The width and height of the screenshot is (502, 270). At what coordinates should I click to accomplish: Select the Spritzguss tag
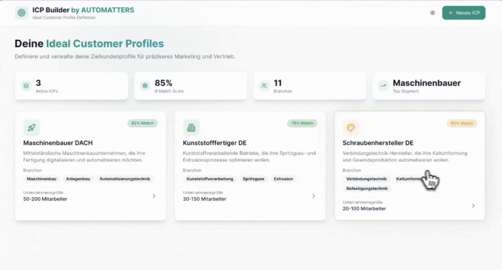pyautogui.click(x=254, y=179)
